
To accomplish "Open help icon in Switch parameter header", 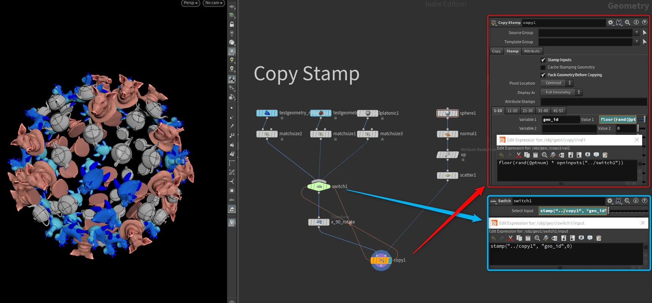I will pyautogui.click(x=645, y=200).
